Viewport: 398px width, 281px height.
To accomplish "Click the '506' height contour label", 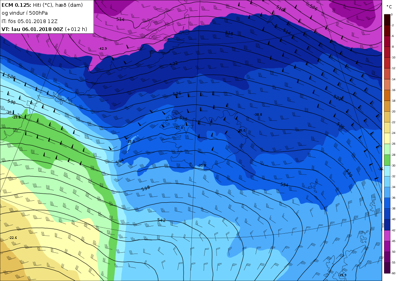I will 314,7.
